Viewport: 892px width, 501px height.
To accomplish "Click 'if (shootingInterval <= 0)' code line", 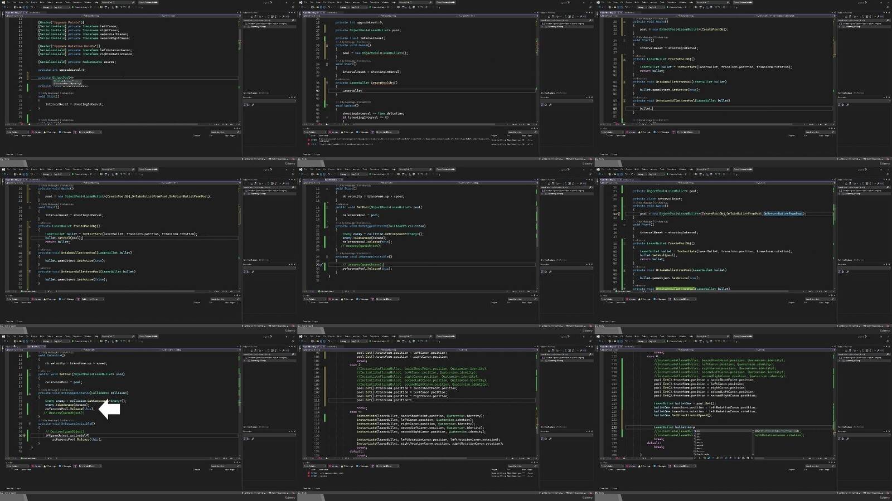I will (x=366, y=117).
